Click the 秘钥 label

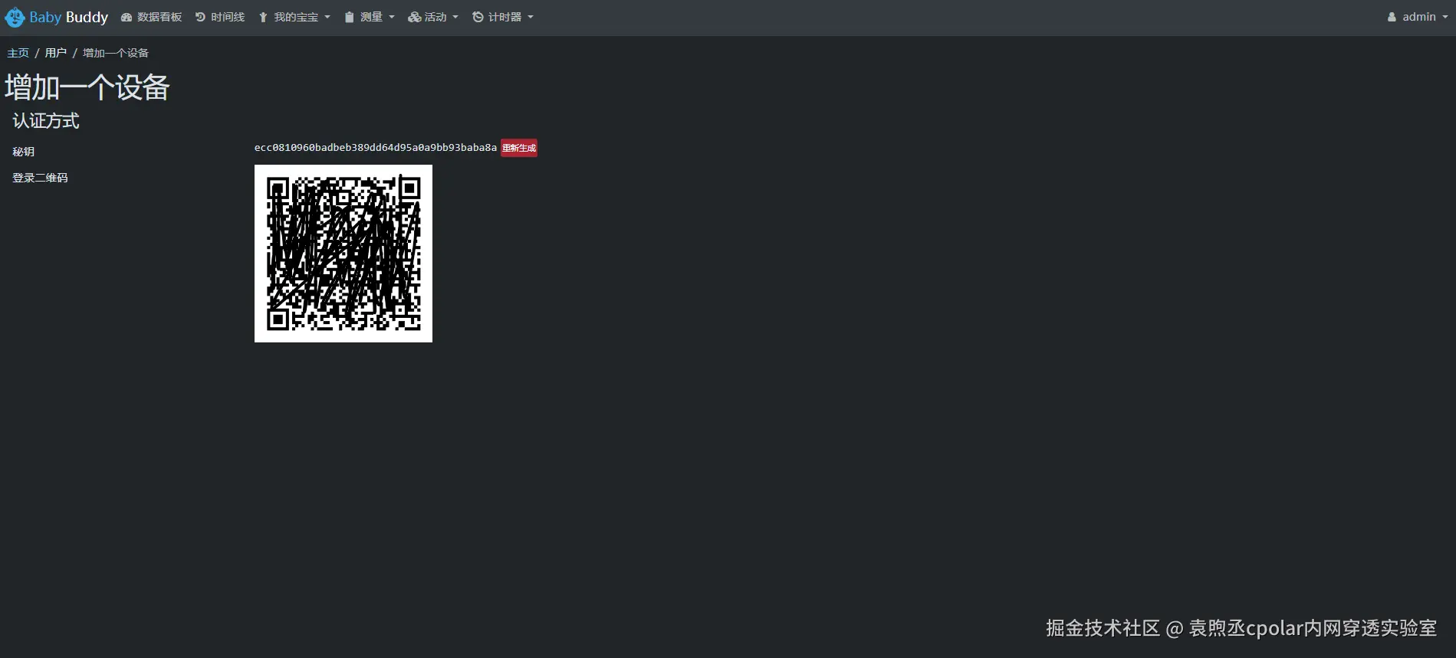[x=24, y=152]
